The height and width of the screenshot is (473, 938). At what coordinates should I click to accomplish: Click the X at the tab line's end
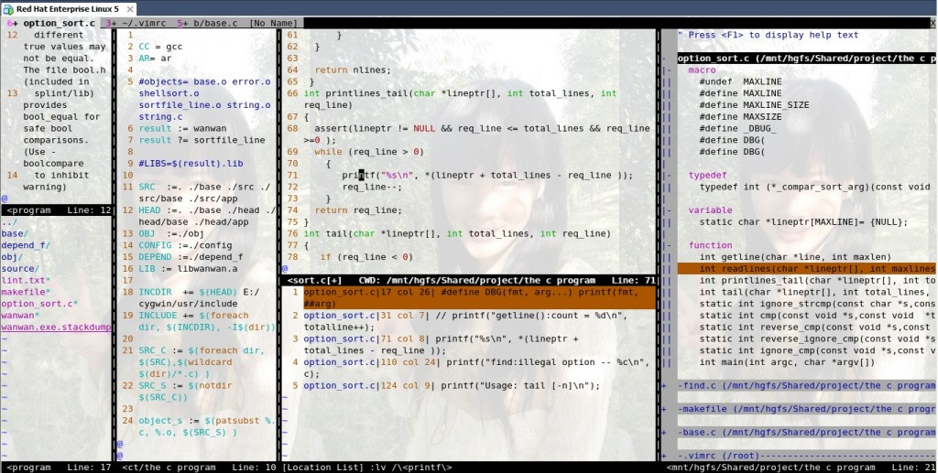(933, 22)
